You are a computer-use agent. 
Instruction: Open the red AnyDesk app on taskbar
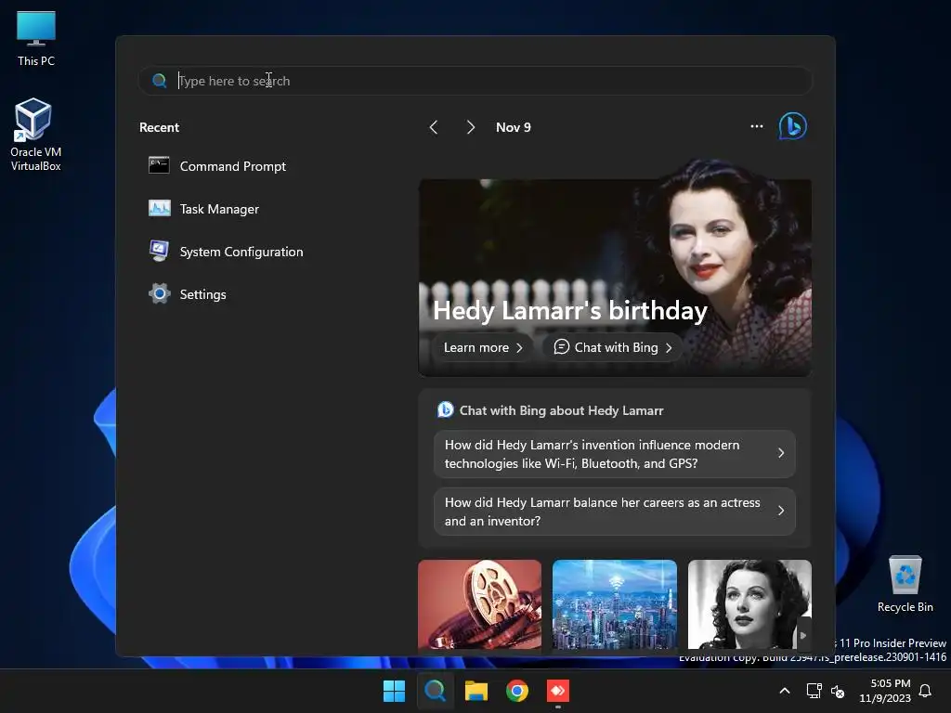click(x=558, y=691)
